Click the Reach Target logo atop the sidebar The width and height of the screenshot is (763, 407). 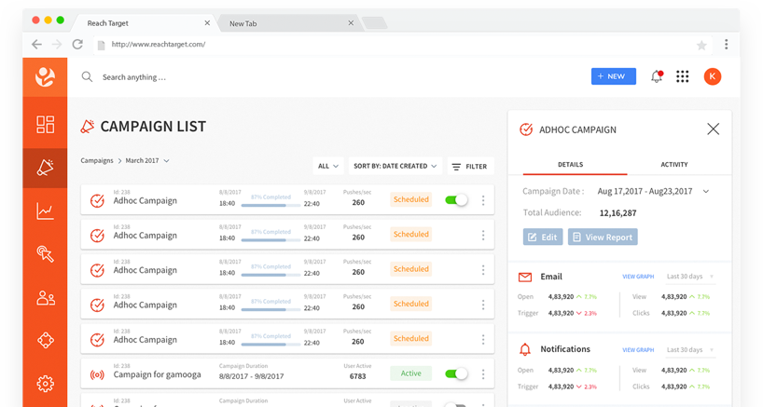(x=45, y=76)
